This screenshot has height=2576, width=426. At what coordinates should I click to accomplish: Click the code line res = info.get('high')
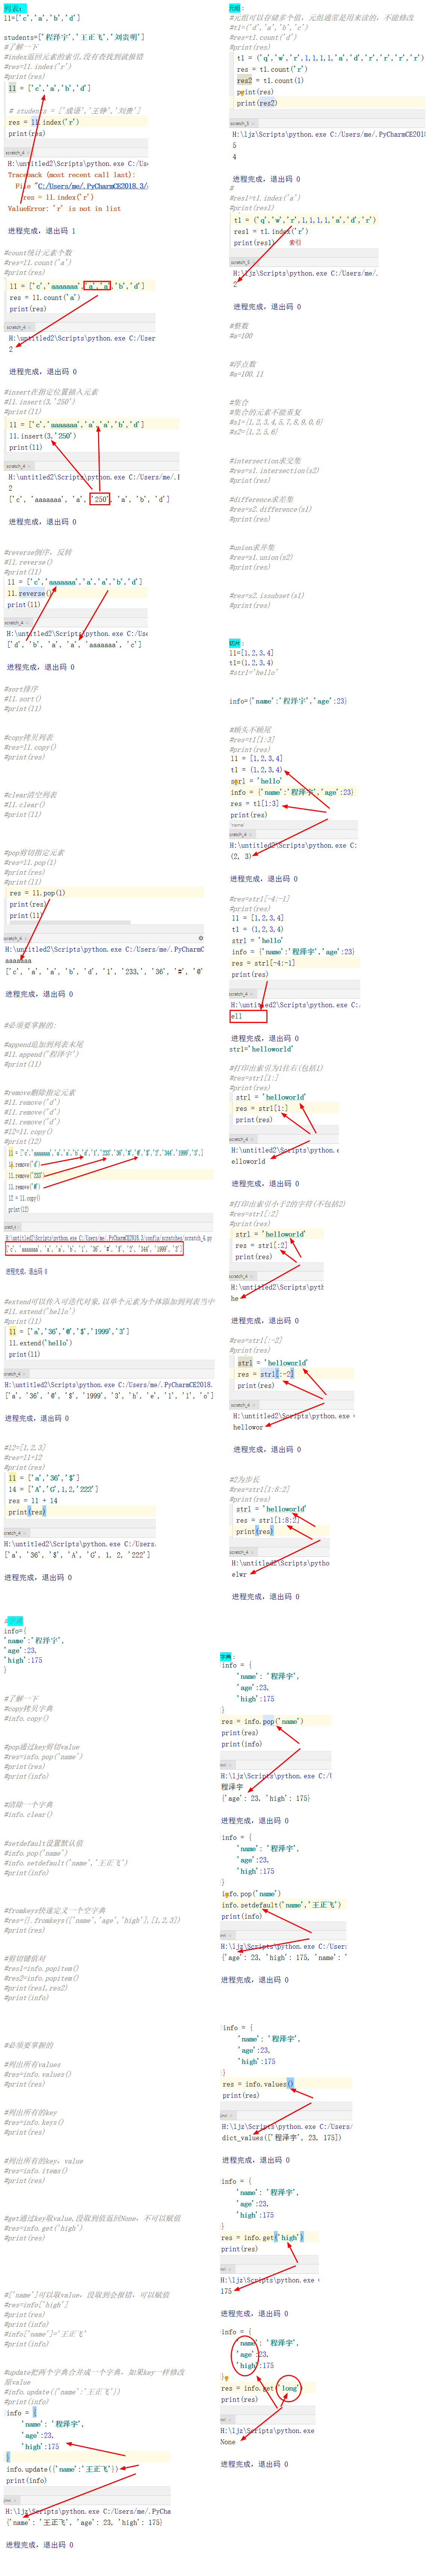[x=262, y=2238]
